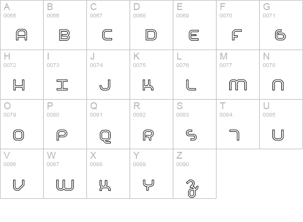This screenshot has height=222, width=303.
Task: Click the letter W glyph preview
Action: (x=65, y=185)
